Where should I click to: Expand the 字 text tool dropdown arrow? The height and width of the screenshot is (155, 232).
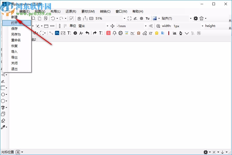click(x=6, y=107)
